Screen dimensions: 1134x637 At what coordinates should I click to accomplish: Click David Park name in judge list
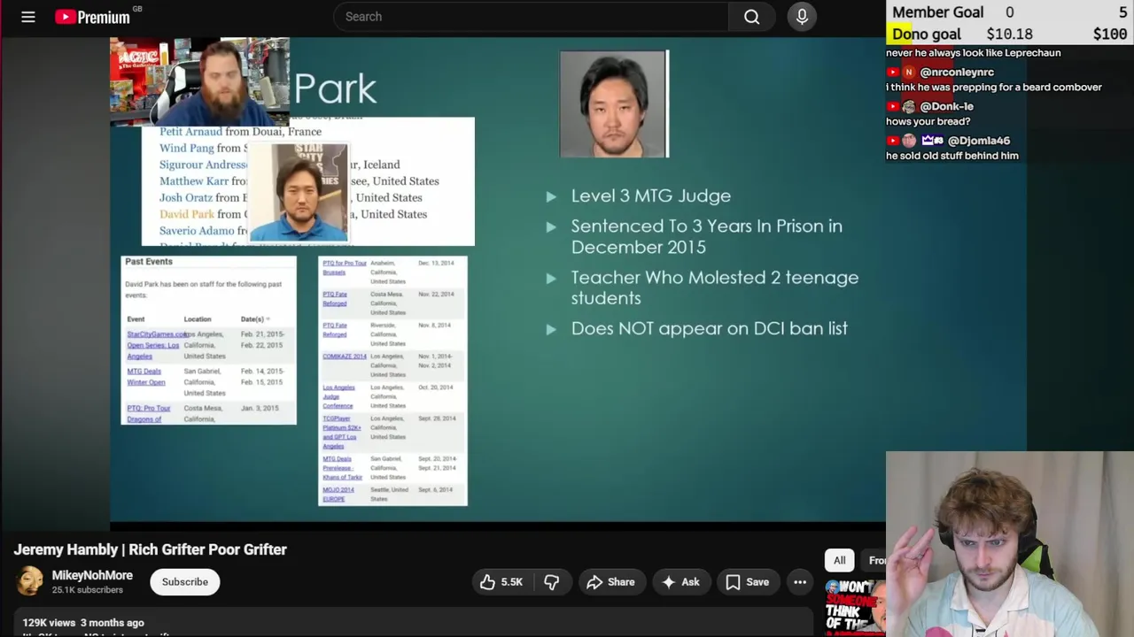(187, 214)
